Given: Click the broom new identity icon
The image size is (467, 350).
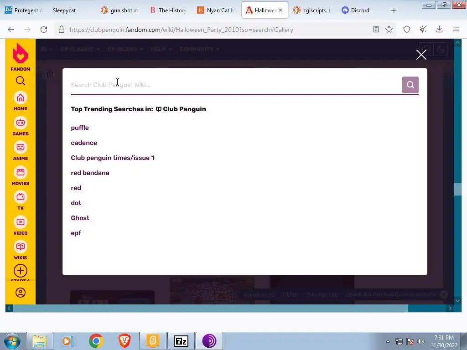Looking at the screenshot, I should tap(423, 29).
